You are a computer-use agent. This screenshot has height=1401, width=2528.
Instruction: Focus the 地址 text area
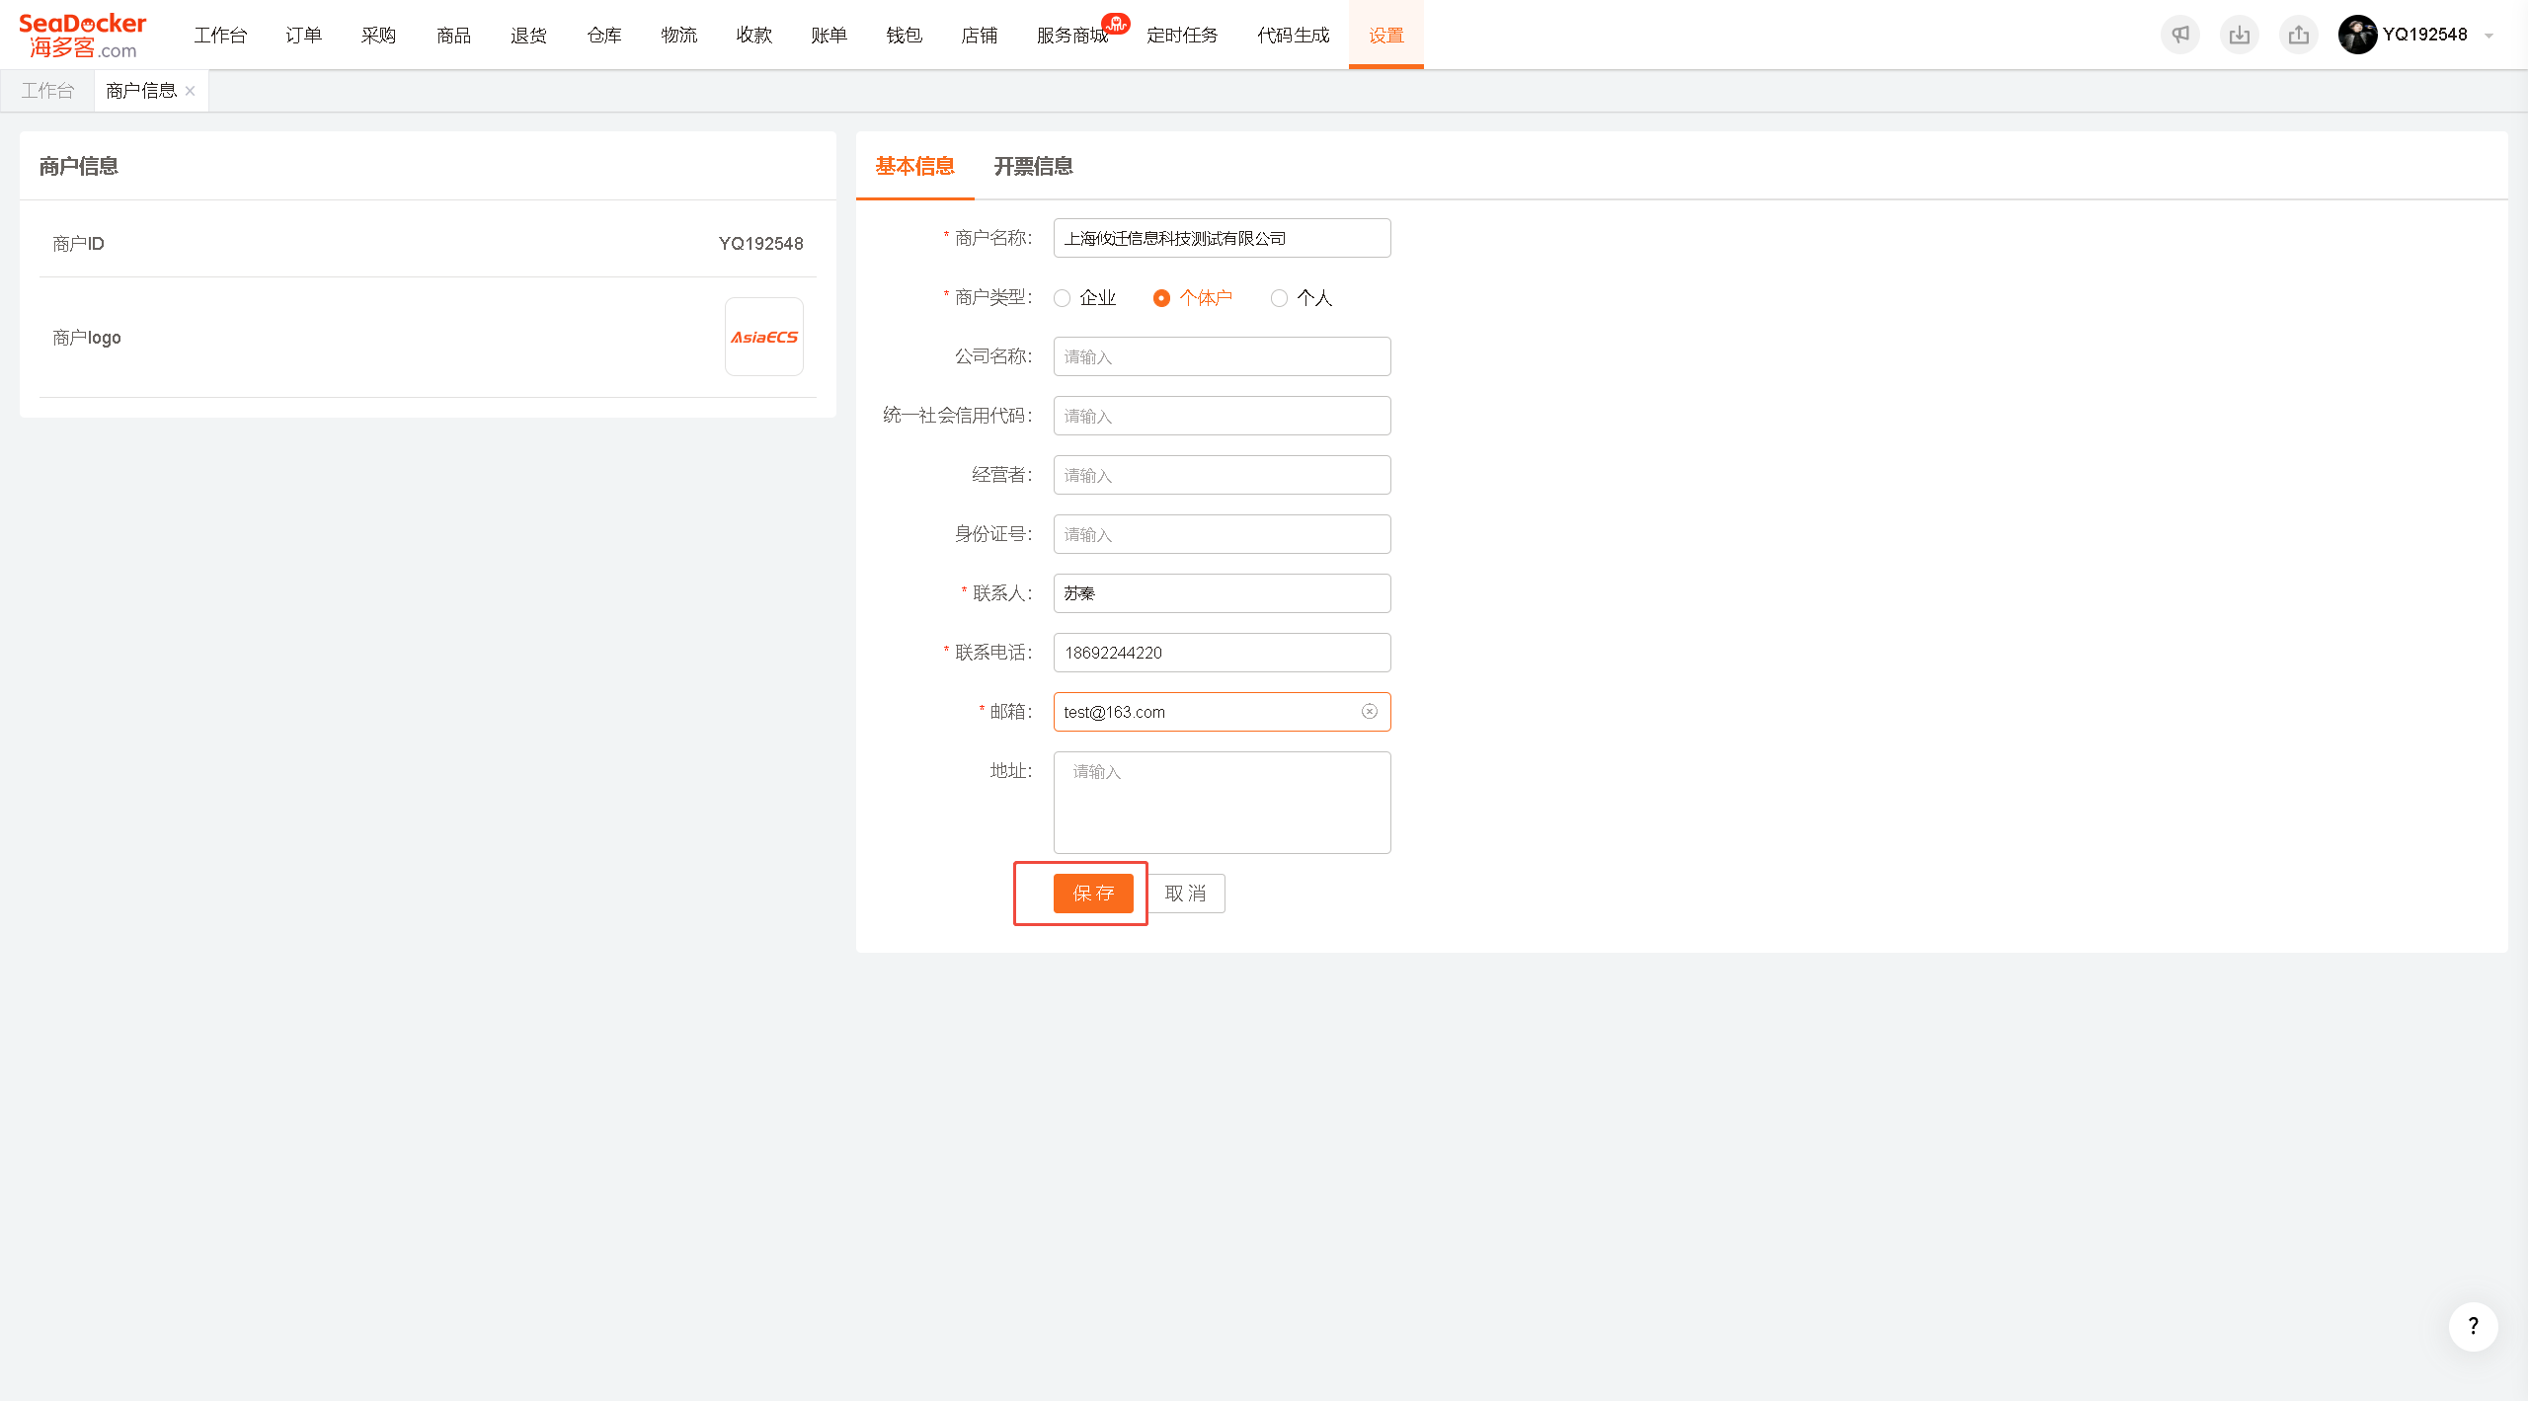coord(1222,802)
